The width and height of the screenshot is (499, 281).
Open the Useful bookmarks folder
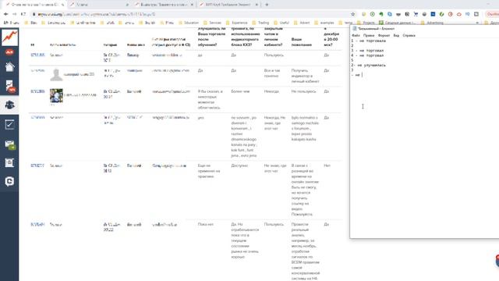pyautogui.click(x=281, y=23)
